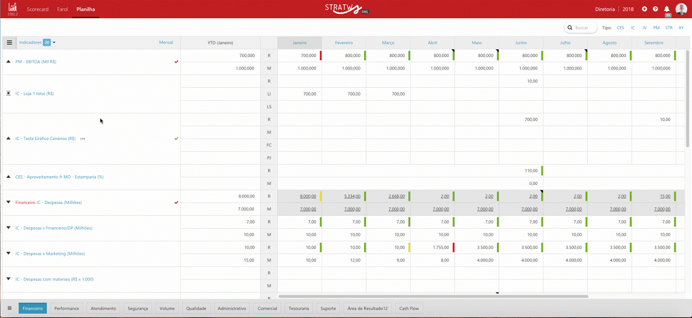Open the Cash Flow tab
Viewport: 692px width, 318px height.
[409, 308]
